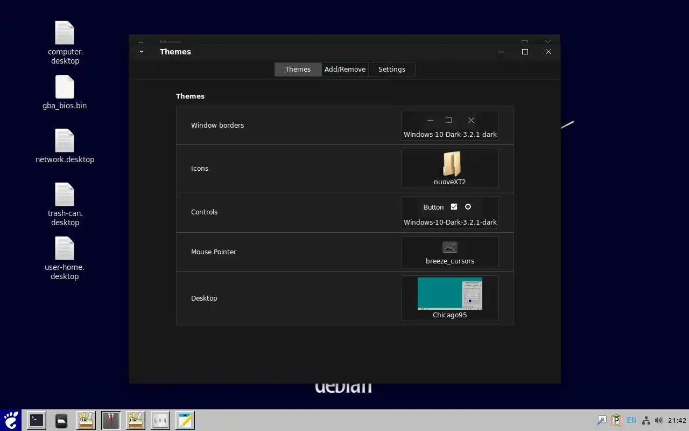Click the Mouse Pointer row label

tap(214, 252)
